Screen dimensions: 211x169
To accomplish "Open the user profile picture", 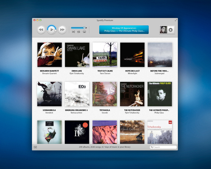I will pyautogui.click(x=164, y=30).
